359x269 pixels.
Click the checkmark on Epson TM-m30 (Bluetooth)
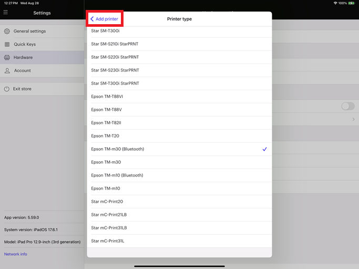264,149
